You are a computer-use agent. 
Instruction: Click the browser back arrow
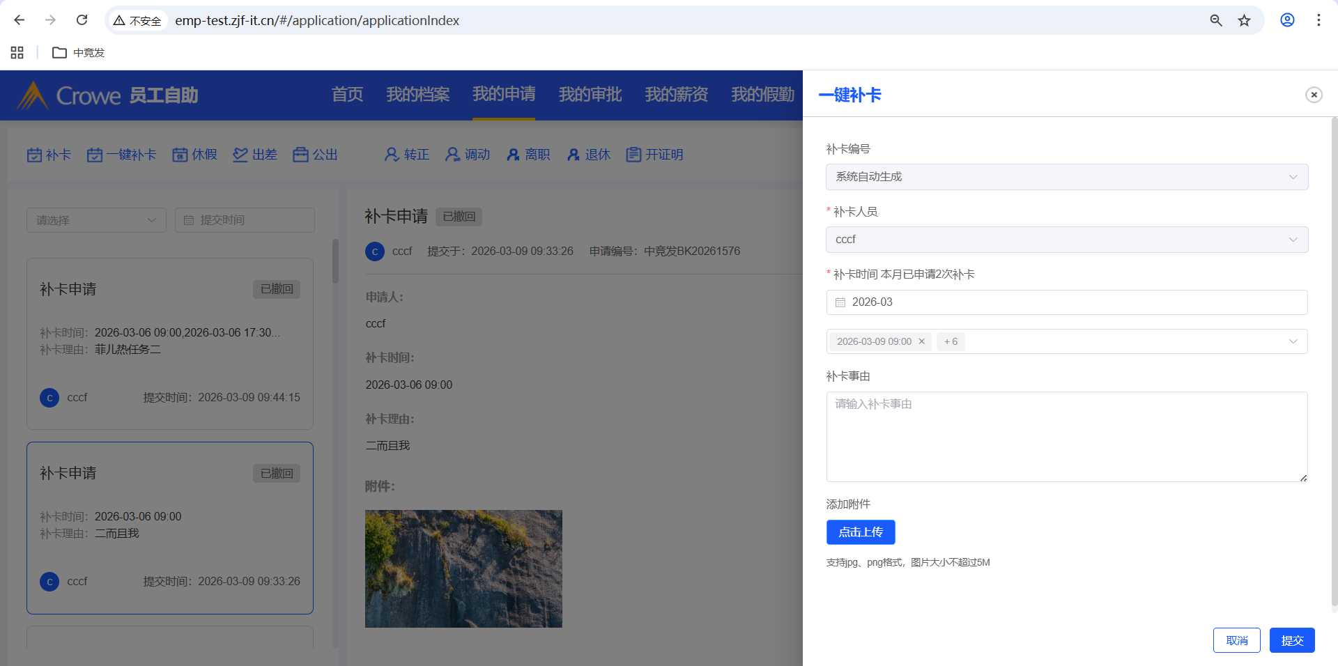click(20, 20)
